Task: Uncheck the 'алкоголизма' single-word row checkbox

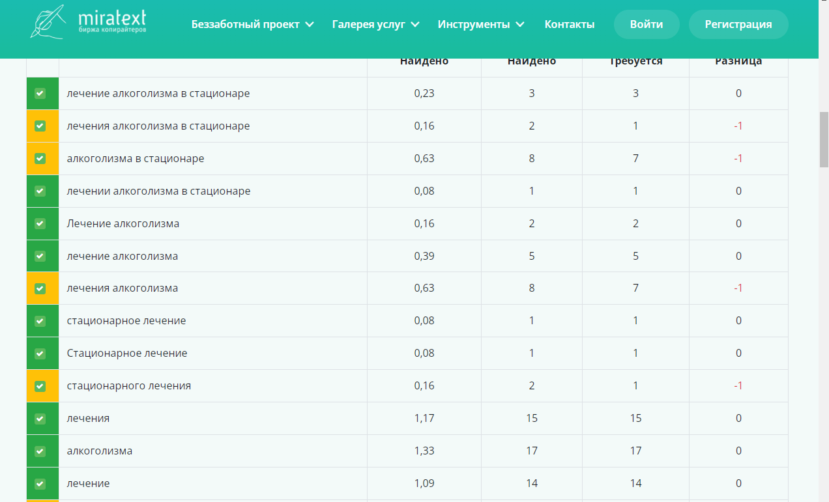Action: [40, 451]
